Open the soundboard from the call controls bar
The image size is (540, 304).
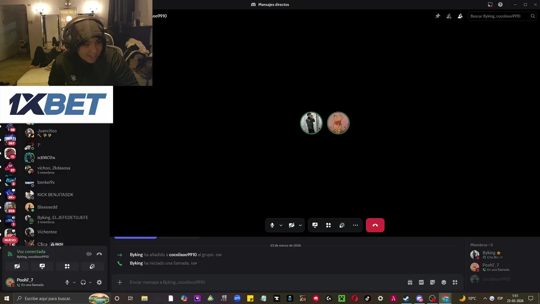pos(342,225)
